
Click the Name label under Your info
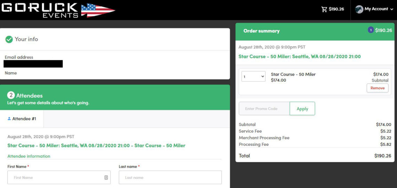(11, 73)
